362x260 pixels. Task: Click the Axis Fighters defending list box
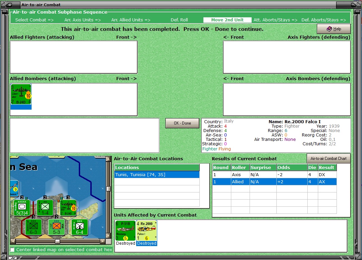pyautogui.click(x=287, y=57)
